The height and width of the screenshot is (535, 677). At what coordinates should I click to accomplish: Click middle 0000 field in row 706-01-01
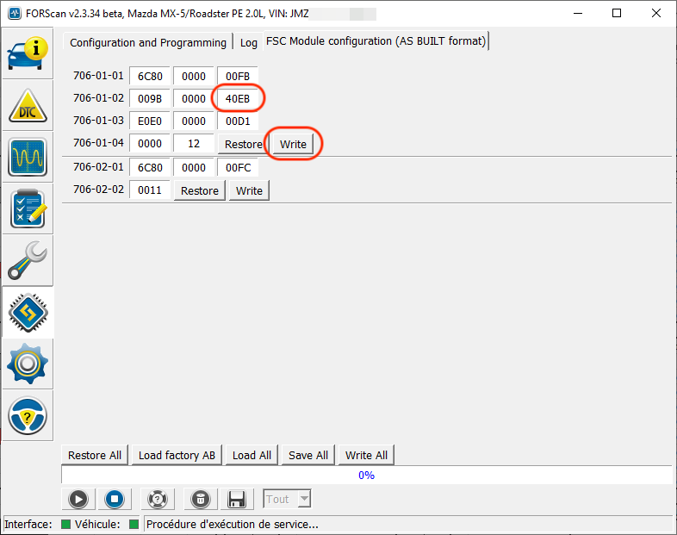point(194,76)
